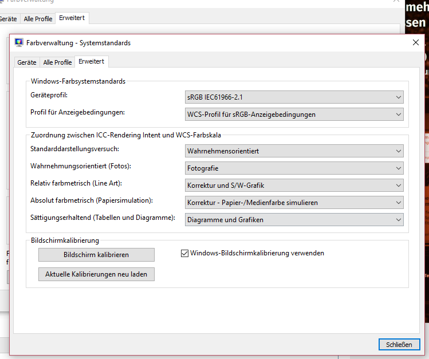Click the Farbverwaltung monitor icon in title bar

click(x=19, y=42)
